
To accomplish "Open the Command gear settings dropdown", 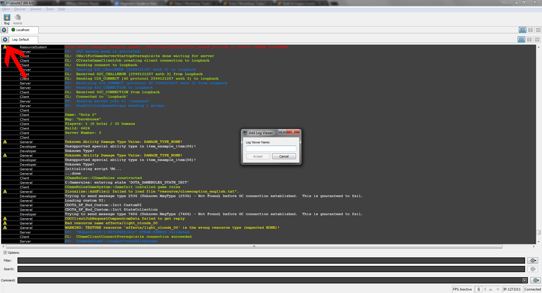I will [x=535, y=280].
